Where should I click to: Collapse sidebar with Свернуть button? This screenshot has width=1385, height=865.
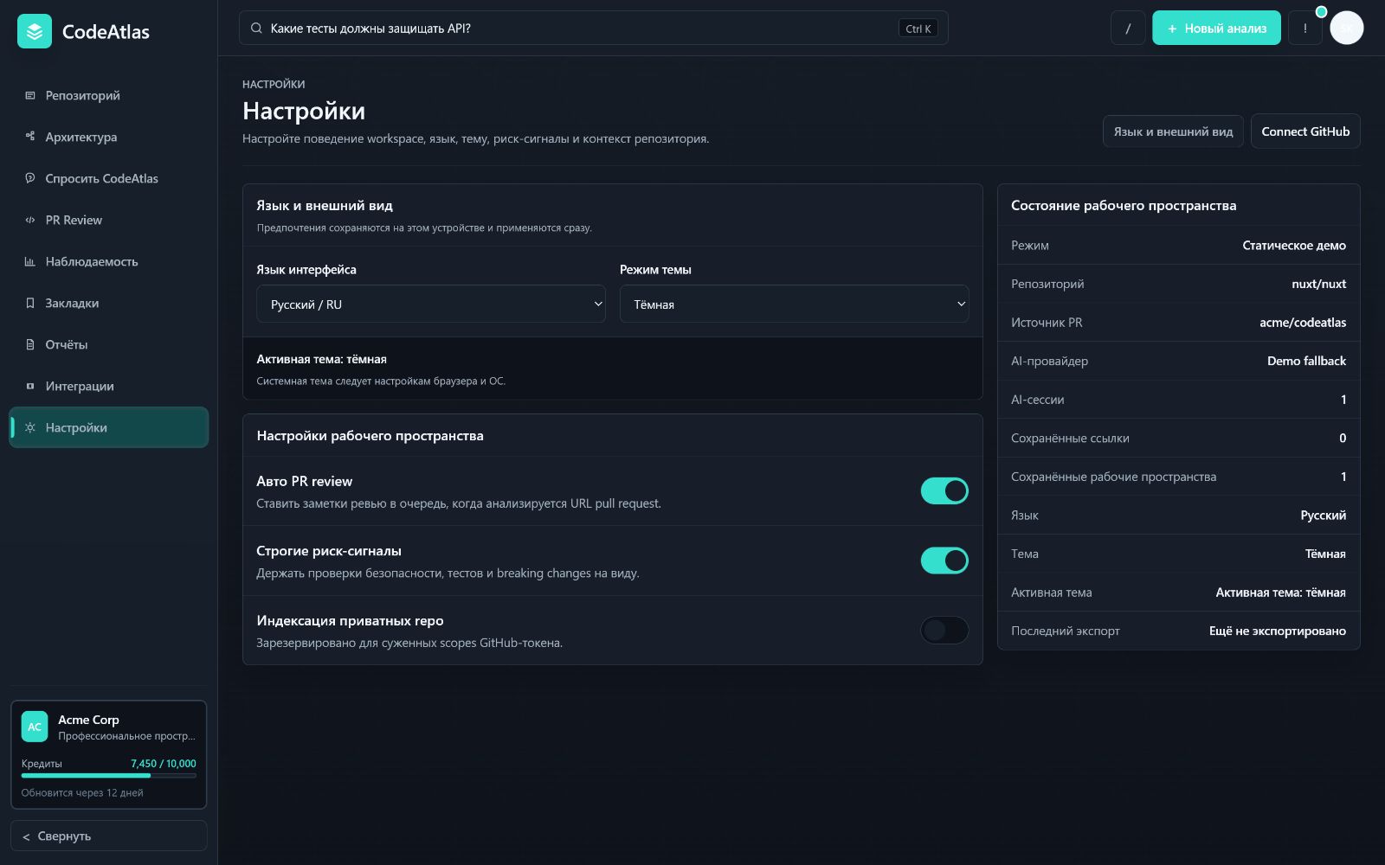click(108, 836)
